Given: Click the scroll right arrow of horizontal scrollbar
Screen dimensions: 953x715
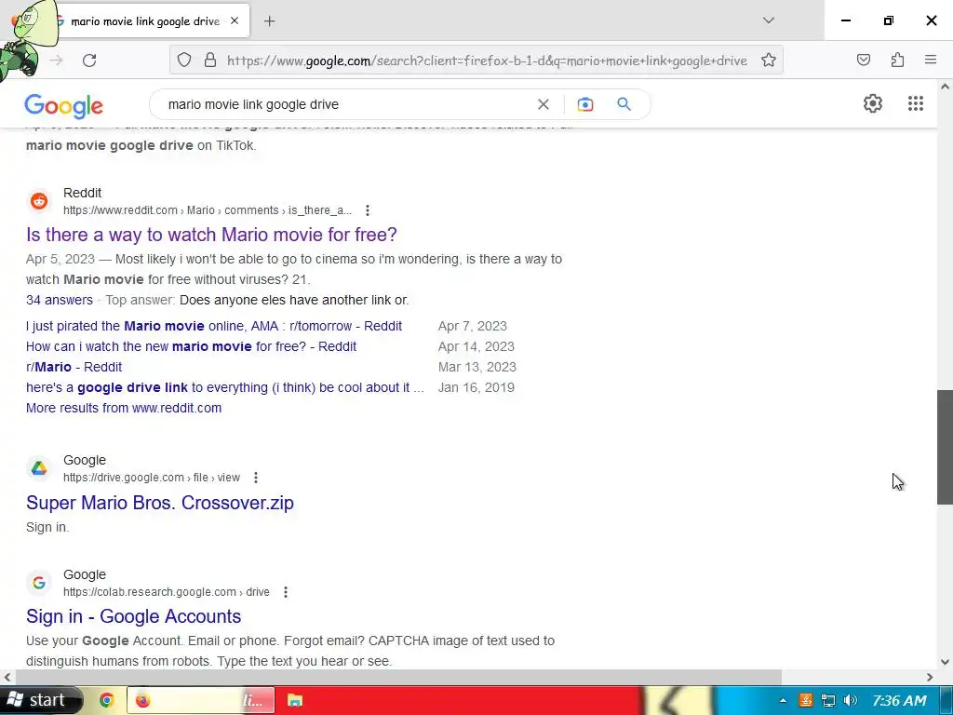Looking at the screenshot, I should pos(930,677).
